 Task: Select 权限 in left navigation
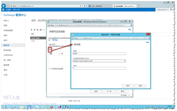[x=6, y=25]
